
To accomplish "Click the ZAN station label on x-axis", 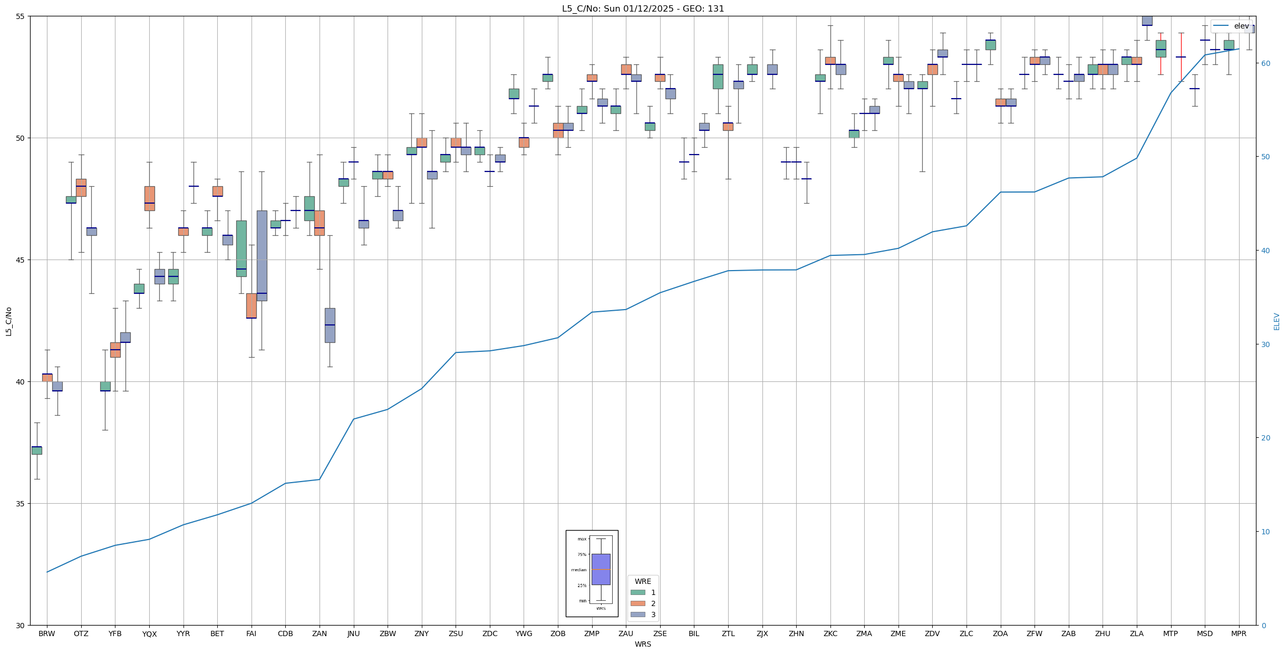I will 320,633.
